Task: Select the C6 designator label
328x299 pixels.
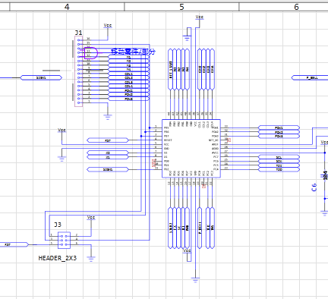Action: coord(314,187)
